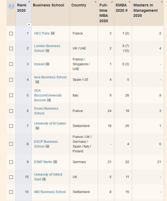
Task: Open Iese Business School profile card icon
Action: coord(37,82)
